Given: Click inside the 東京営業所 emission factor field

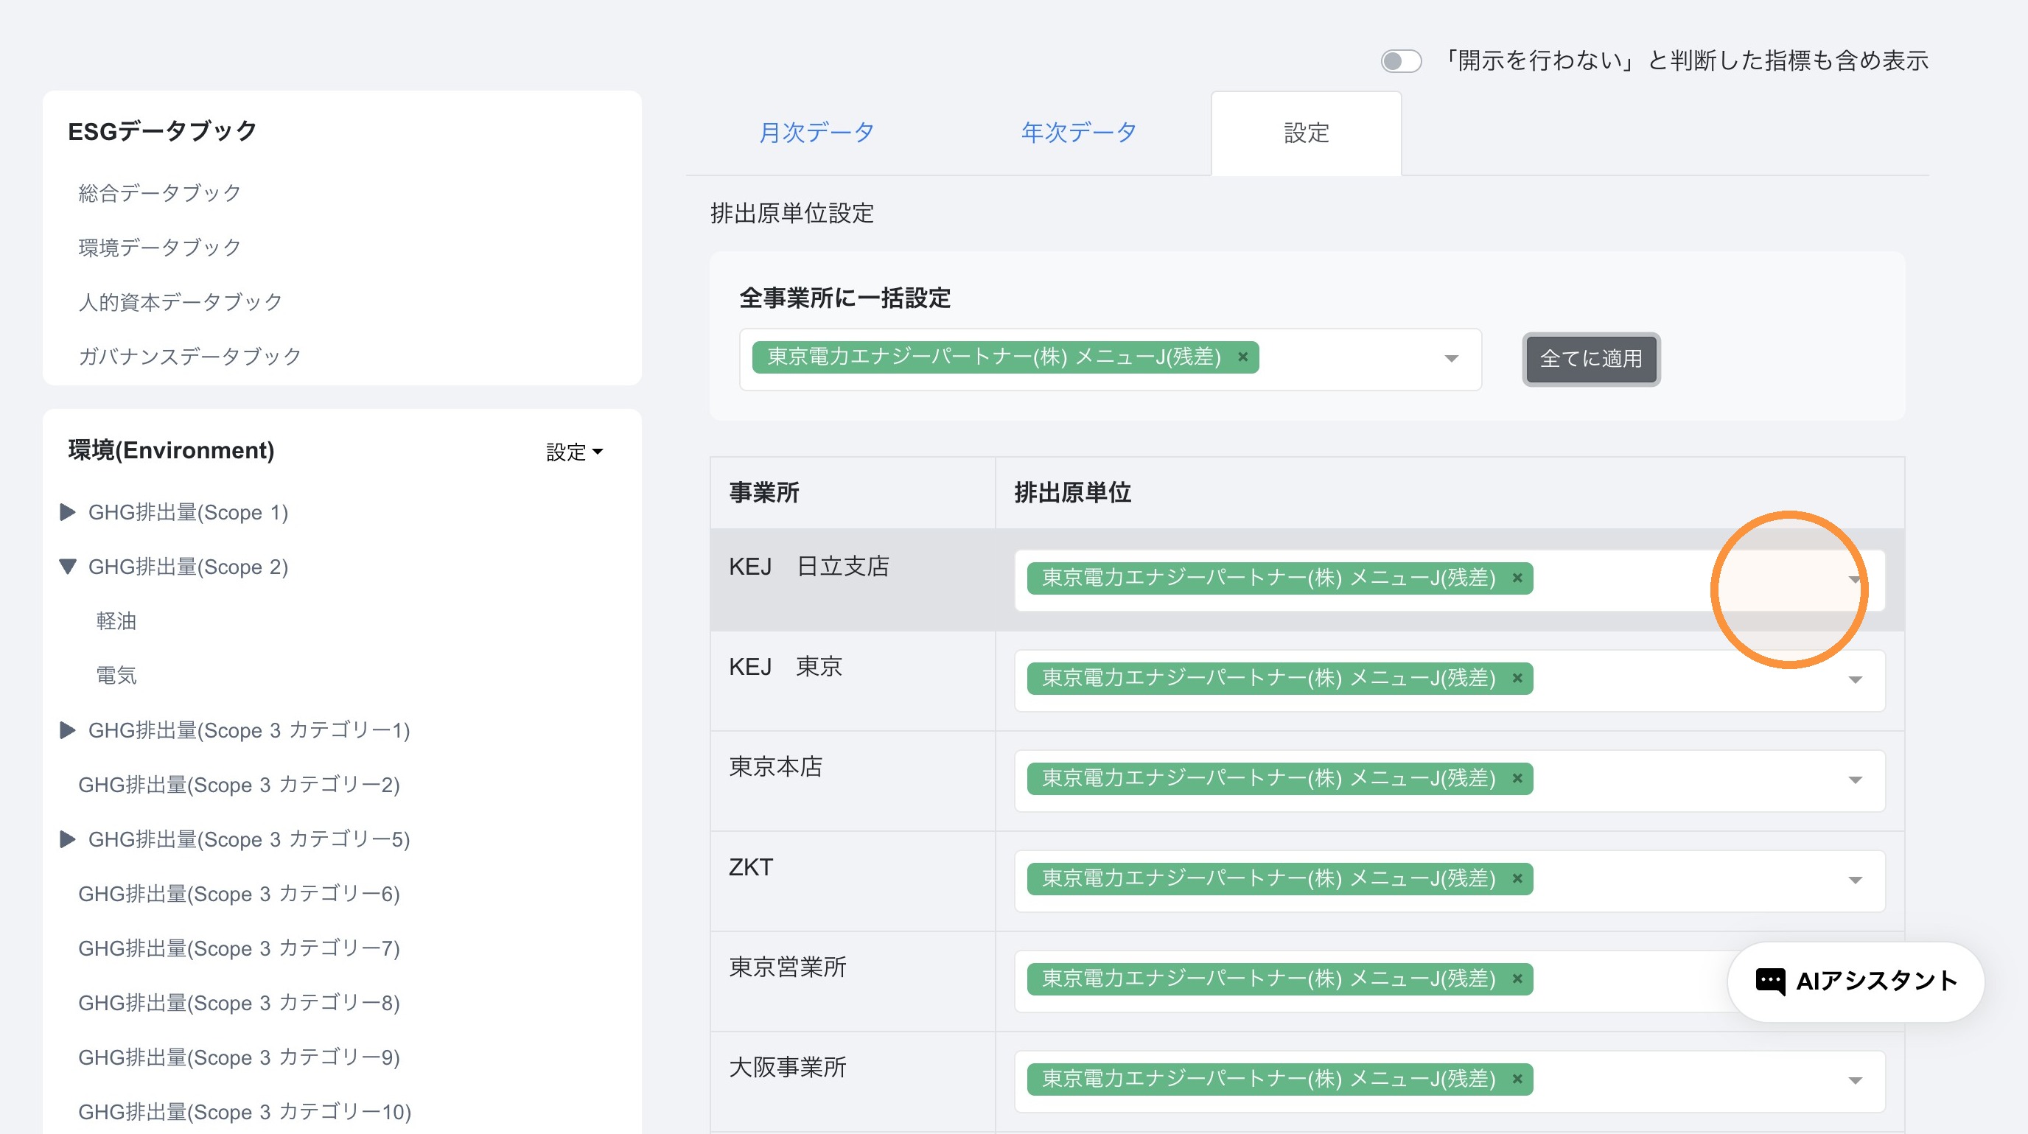Looking at the screenshot, I should pos(1450,981).
